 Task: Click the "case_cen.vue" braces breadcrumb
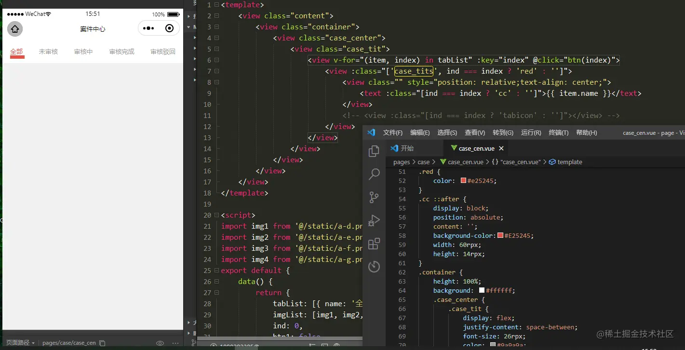click(x=516, y=162)
